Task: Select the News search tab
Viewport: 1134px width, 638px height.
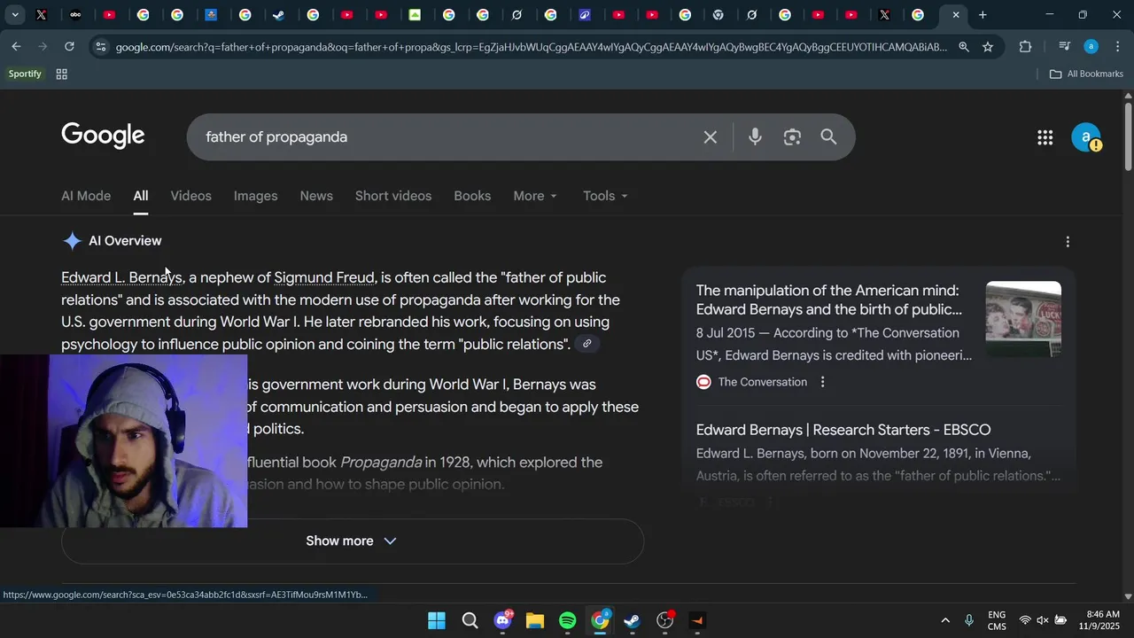Action: [316, 196]
